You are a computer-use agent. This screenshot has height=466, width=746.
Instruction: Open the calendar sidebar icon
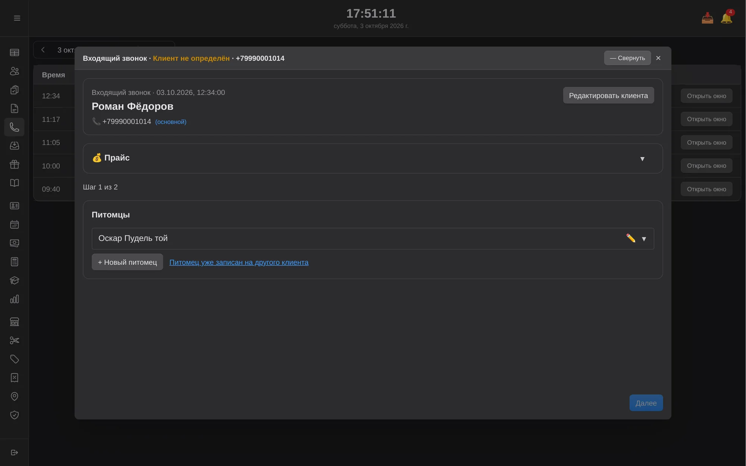click(14, 224)
